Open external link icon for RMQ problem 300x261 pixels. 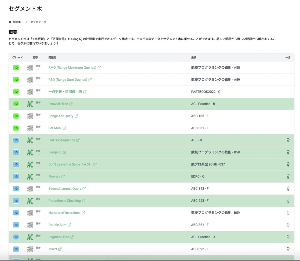pyautogui.click(x=99, y=67)
